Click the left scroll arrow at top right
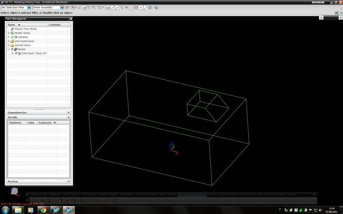 321,17
